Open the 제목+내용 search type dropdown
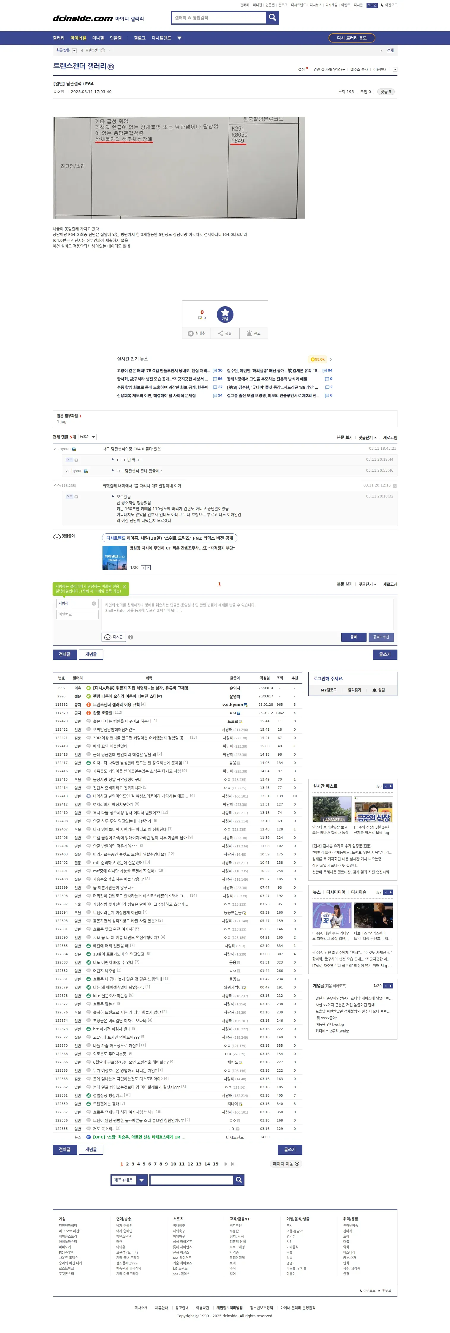This screenshot has height=1333, width=450. (129, 1180)
